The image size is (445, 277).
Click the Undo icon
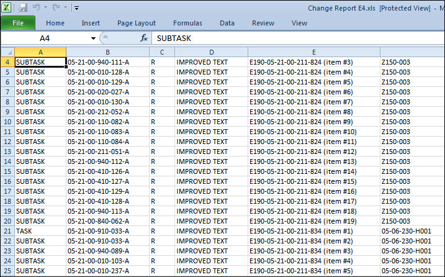(x=36, y=7)
